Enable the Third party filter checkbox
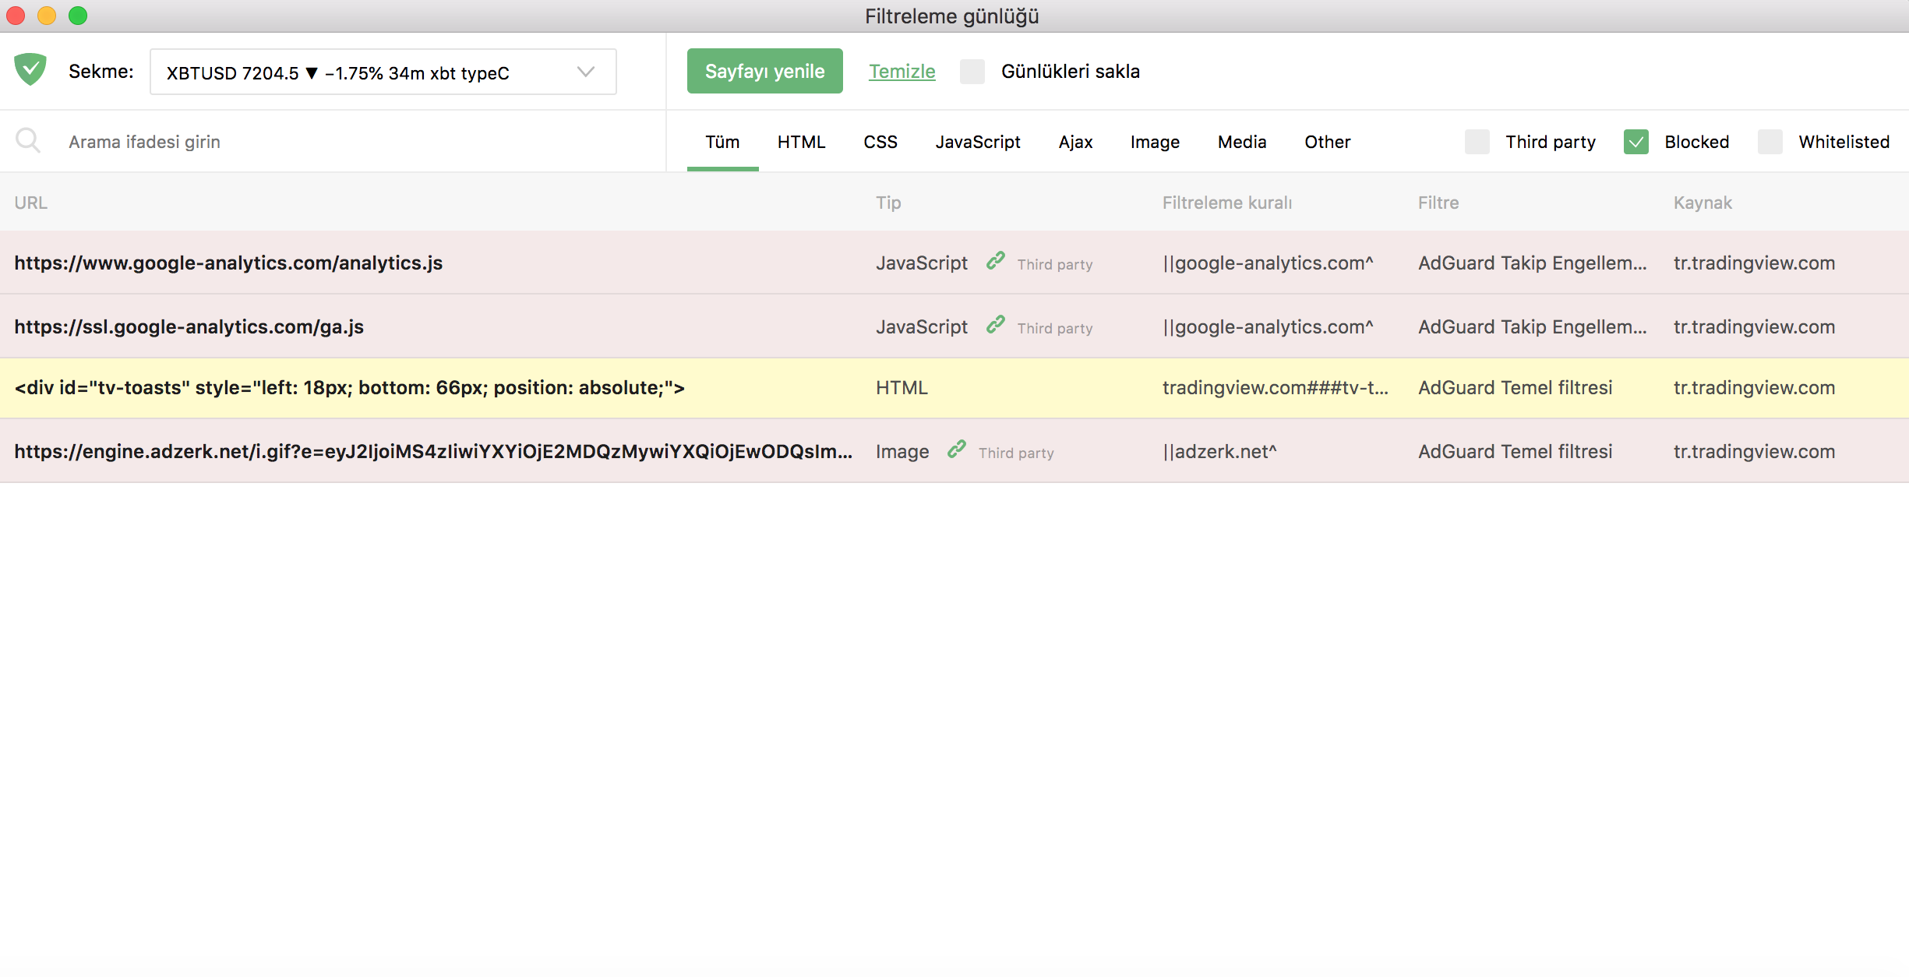 coord(1477,142)
